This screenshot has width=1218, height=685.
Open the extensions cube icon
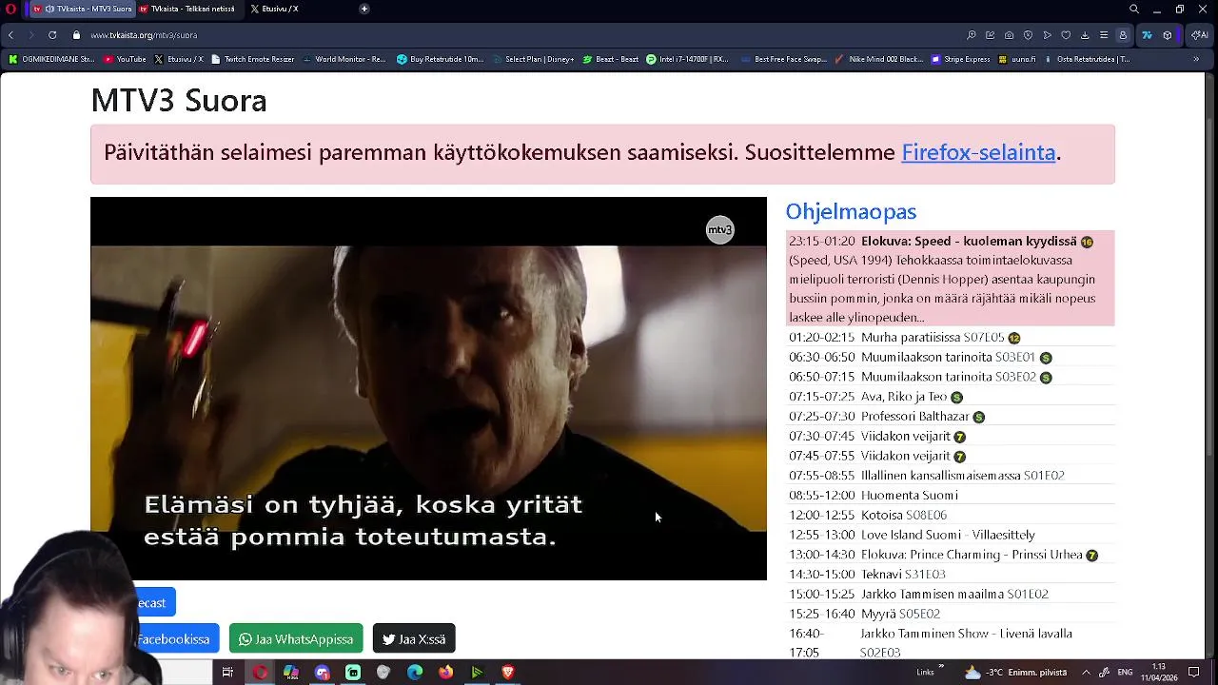pyautogui.click(x=1168, y=35)
